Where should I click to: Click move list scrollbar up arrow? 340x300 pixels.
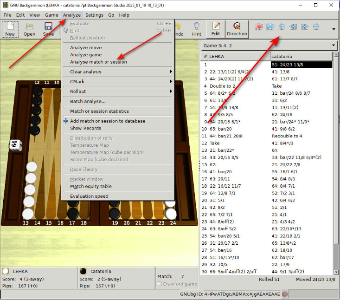336,54
